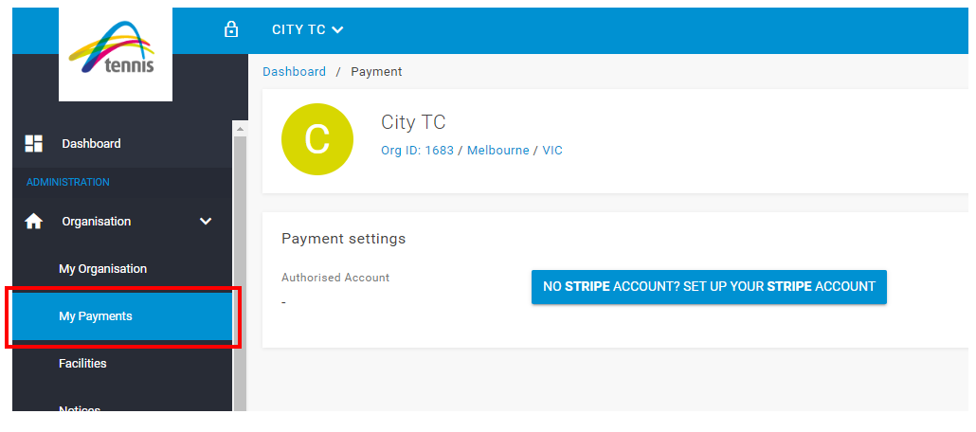This screenshot has height=432, width=976.
Task: Click the padlock icon in the header
Action: (x=231, y=29)
